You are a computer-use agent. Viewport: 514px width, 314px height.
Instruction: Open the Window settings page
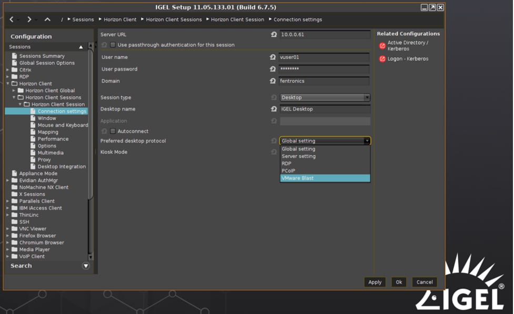(x=46, y=118)
